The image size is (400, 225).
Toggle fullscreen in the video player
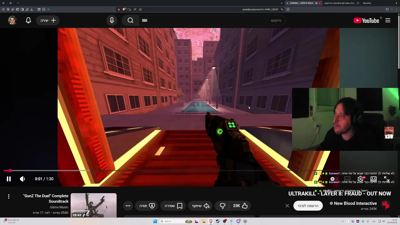pos(387,179)
